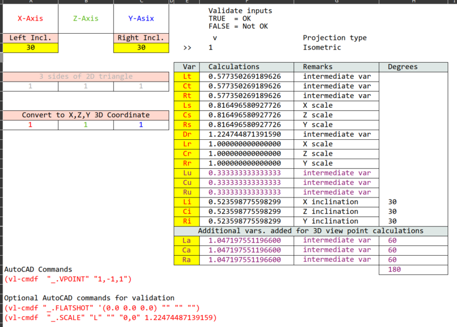Screen dimensions: 457x327
Task: Click the blue Y coordinate value 1
Action: point(141,125)
